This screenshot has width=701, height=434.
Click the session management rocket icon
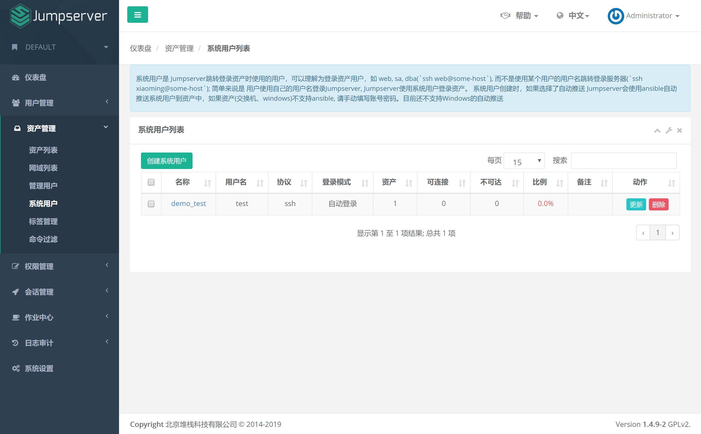click(15, 292)
